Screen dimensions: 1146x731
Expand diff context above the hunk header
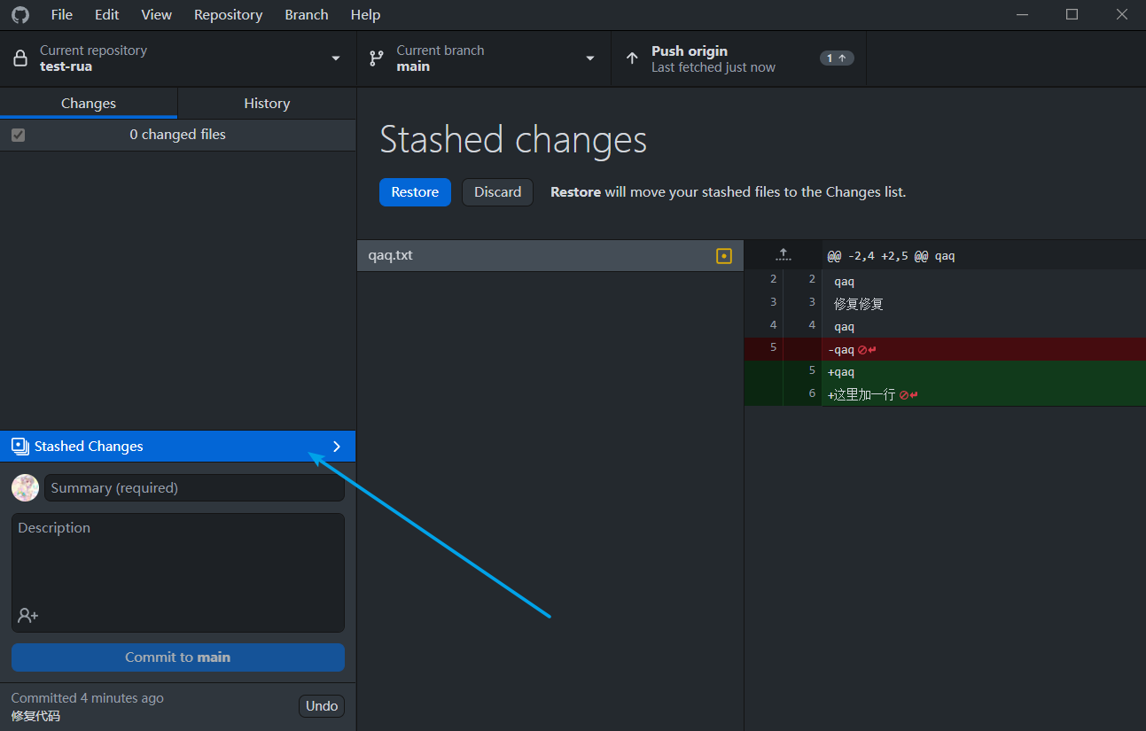783,255
